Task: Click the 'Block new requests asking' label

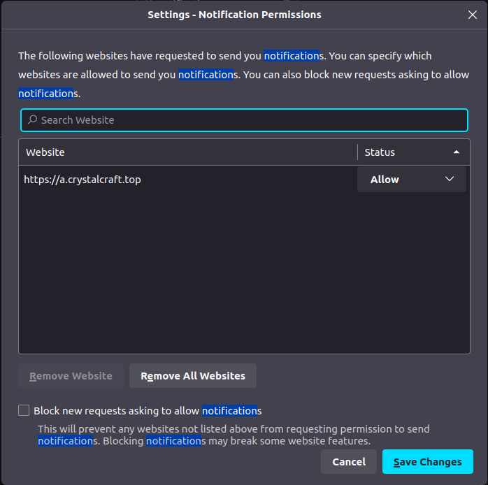Action: [117, 411]
